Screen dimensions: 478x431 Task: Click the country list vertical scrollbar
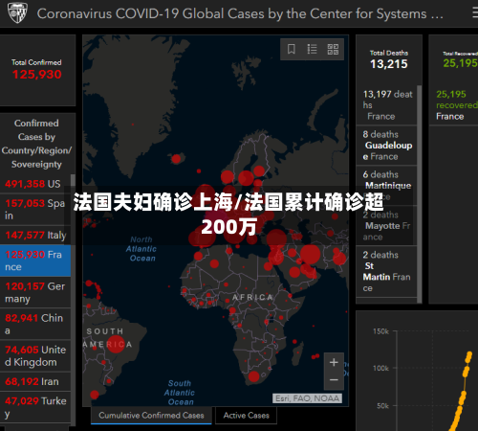[73, 300]
